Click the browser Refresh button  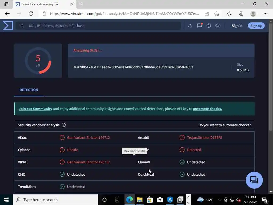pyautogui.click(x=31, y=14)
